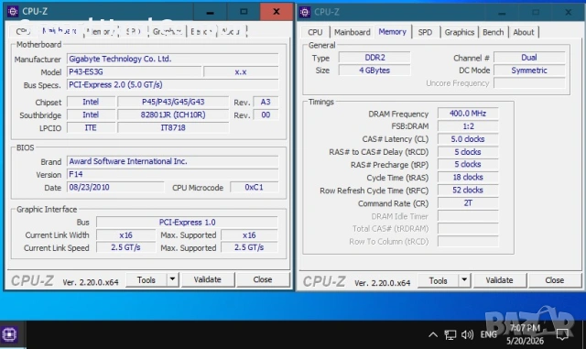The width and height of the screenshot is (586, 349).
Task: Click DC Mode value Symmetric
Action: 529,71
